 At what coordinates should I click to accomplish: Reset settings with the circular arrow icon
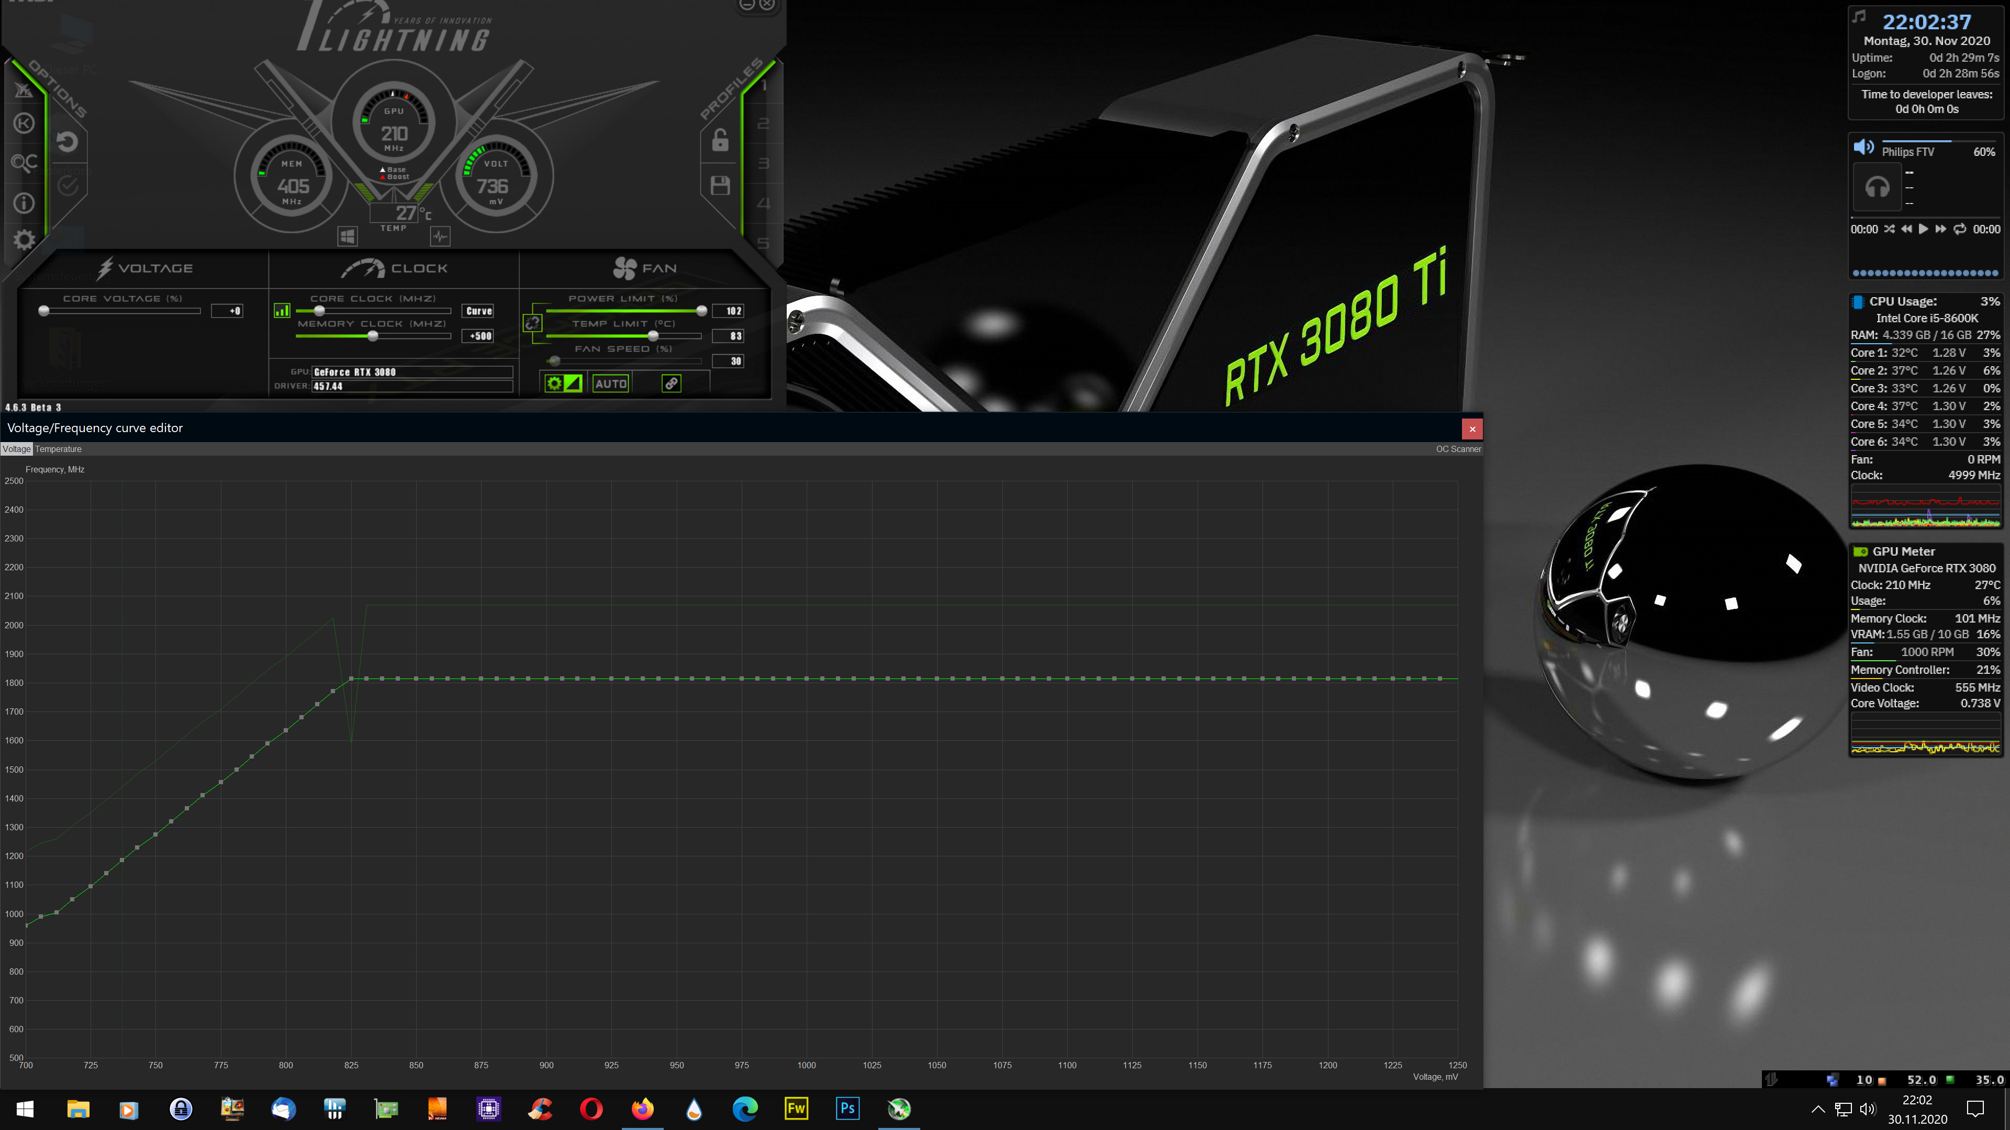(x=68, y=141)
